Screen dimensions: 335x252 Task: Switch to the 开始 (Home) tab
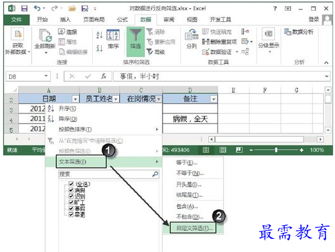tap(42, 19)
